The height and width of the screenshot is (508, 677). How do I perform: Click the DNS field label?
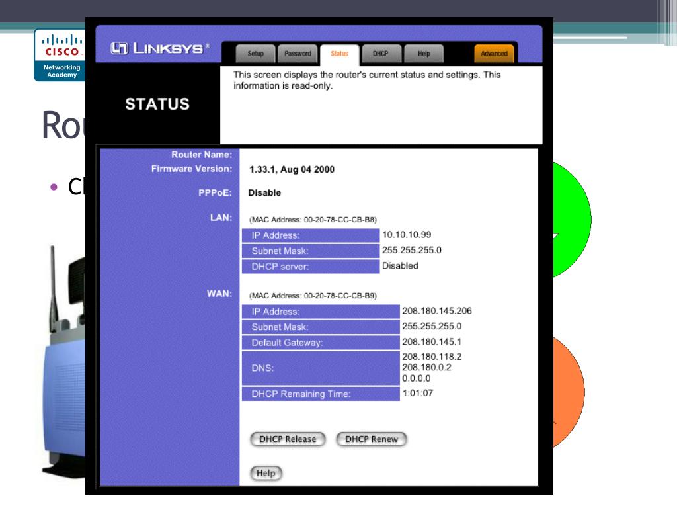pos(321,368)
